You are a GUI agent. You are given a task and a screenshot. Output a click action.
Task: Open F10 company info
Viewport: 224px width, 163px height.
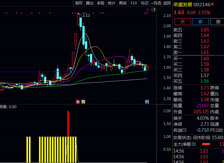click(x=134, y=3)
